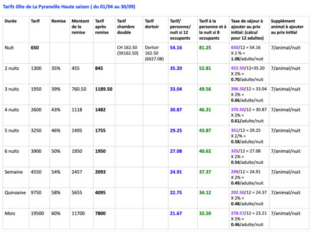
Task: Select the bold 1189.50 tarif après remise
Action: point(104,89)
